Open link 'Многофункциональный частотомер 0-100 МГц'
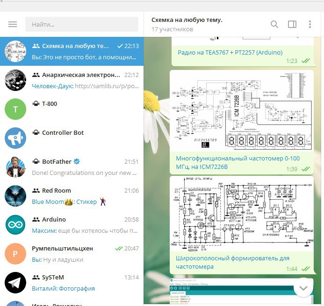The width and height of the screenshot is (324, 306). pos(238,162)
